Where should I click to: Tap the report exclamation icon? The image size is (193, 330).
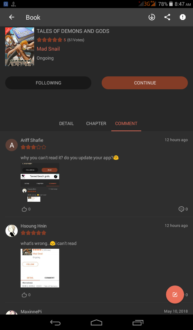(x=183, y=17)
